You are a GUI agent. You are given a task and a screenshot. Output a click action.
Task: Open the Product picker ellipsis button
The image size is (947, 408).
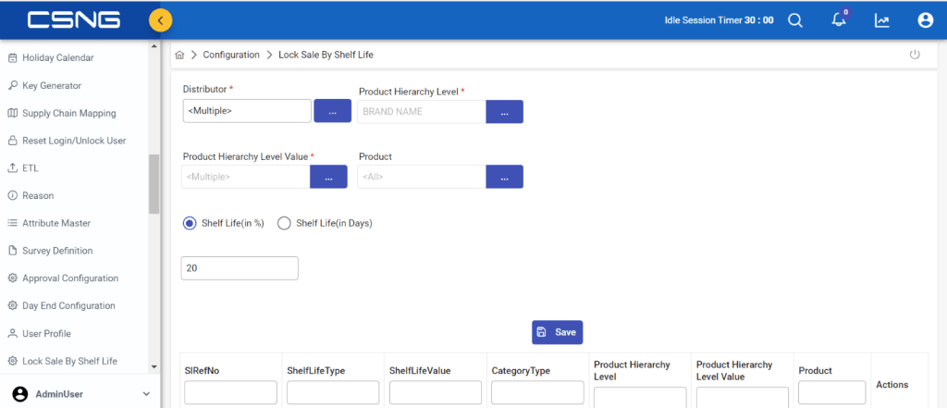pyautogui.click(x=504, y=177)
